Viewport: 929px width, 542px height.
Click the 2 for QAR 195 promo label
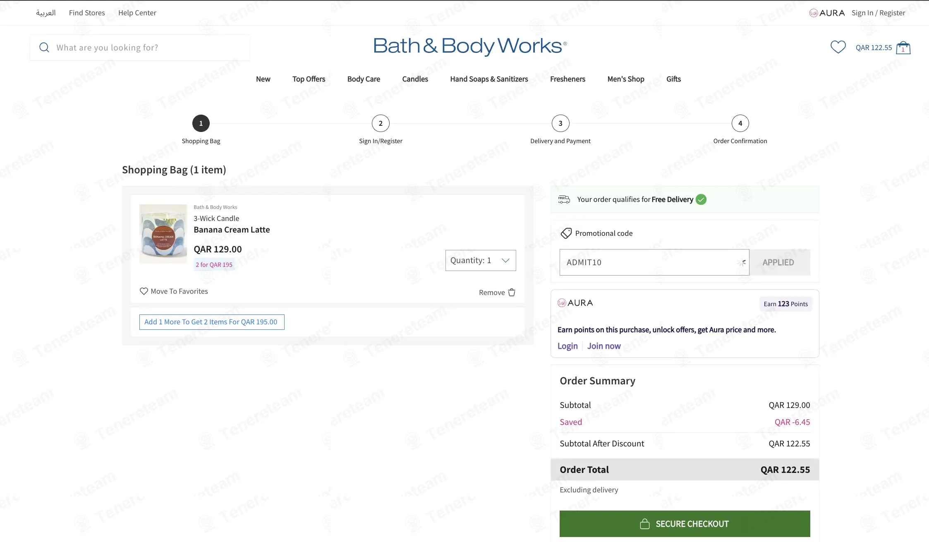tap(214, 265)
